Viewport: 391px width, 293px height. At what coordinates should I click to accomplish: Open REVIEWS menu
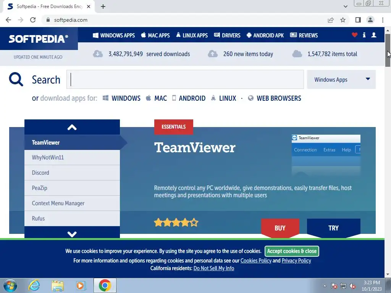[x=304, y=35]
